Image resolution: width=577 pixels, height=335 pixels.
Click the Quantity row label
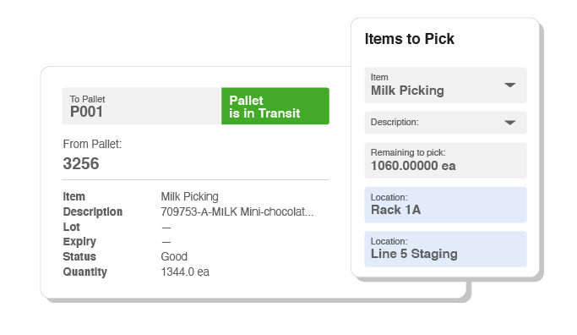pyautogui.click(x=85, y=272)
